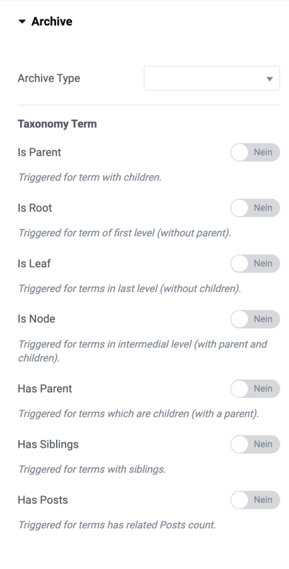Turn on the Has Posts toggle
This screenshot has height=569, width=289.
(255, 500)
